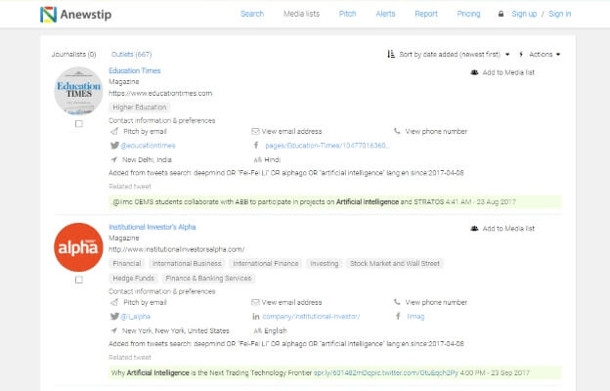Switch to the Journalists (0) tab
610x391 pixels.
(x=74, y=54)
